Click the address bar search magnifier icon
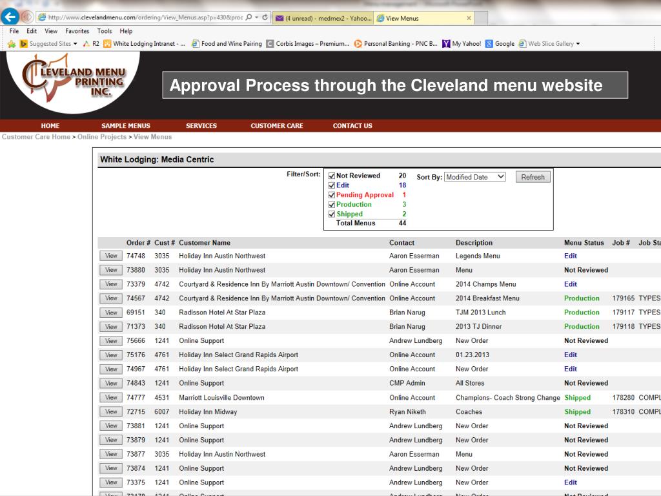Image resolution: width=661 pixels, height=496 pixels. click(249, 17)
